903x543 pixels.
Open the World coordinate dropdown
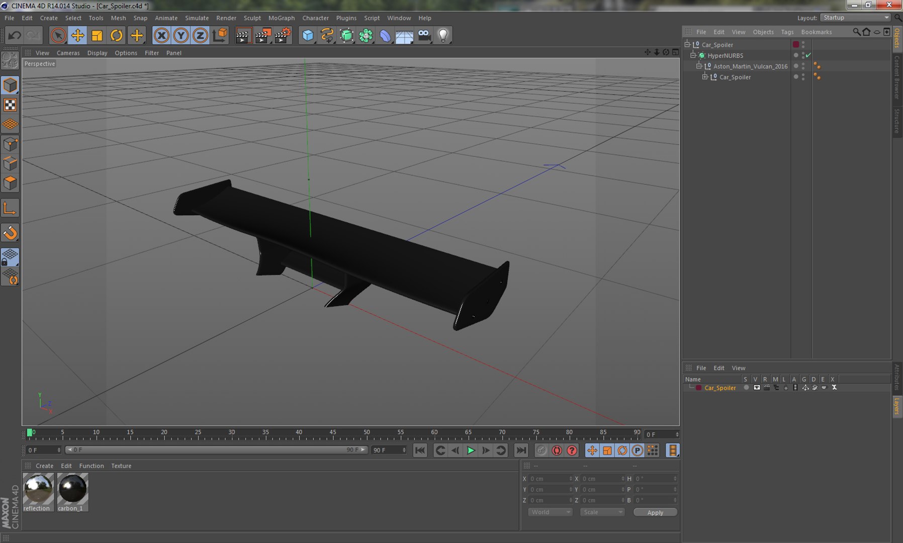(550, 512)
